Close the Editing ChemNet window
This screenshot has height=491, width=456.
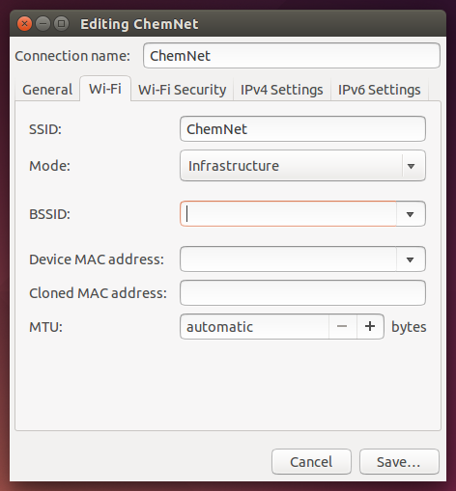(x=24, y=24)
